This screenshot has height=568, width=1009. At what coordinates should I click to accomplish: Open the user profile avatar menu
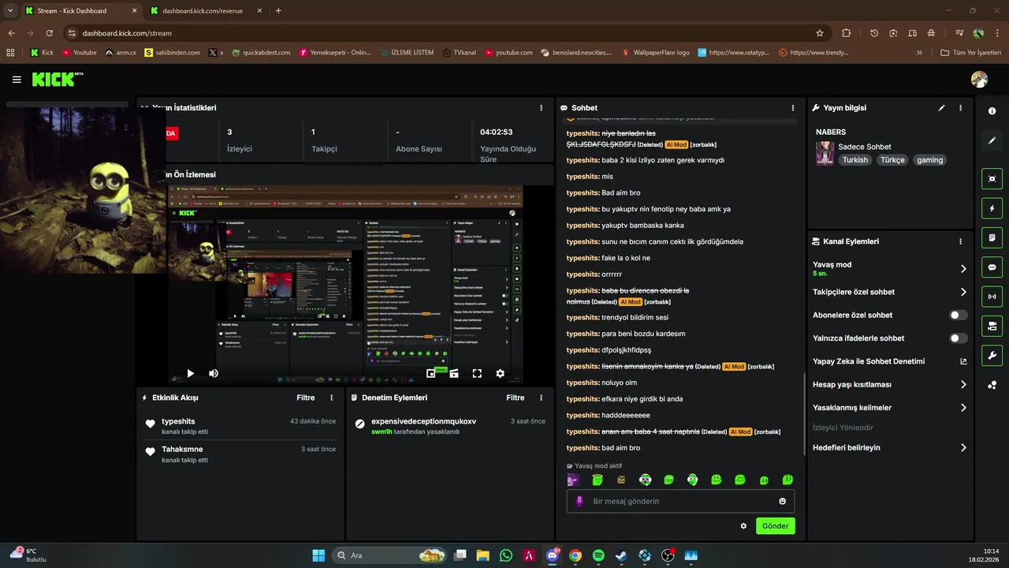(x=979, y=80)
